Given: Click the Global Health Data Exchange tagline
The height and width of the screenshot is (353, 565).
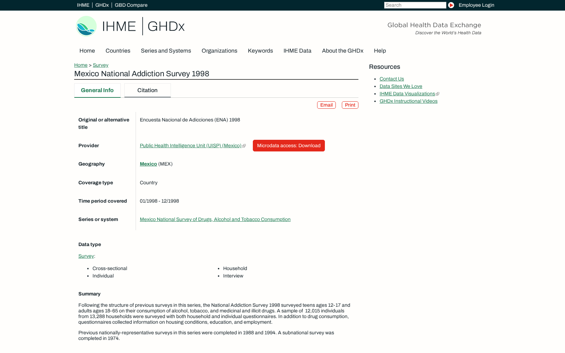Looking at the screenshot, I should pos(434,25).
